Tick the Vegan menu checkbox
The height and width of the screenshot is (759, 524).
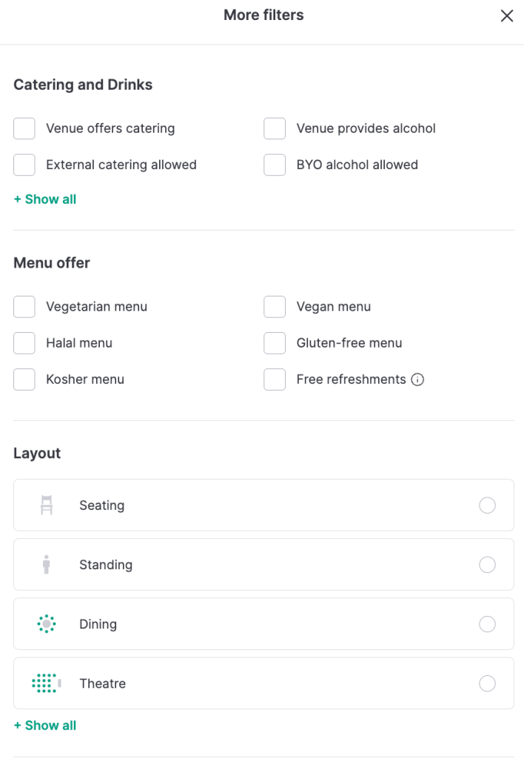pyautogui.click(x=275, y=306)
